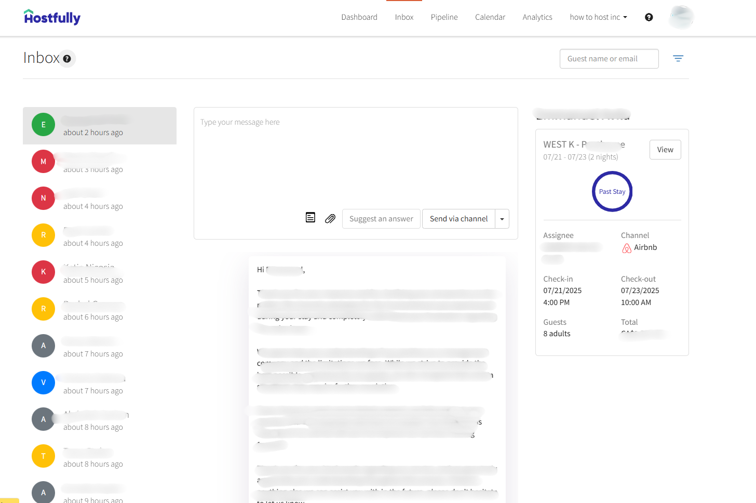Click the Guest name or email search field
This screenshot has width=756, height=503.
pyautogui.click(x=609, y=59)
